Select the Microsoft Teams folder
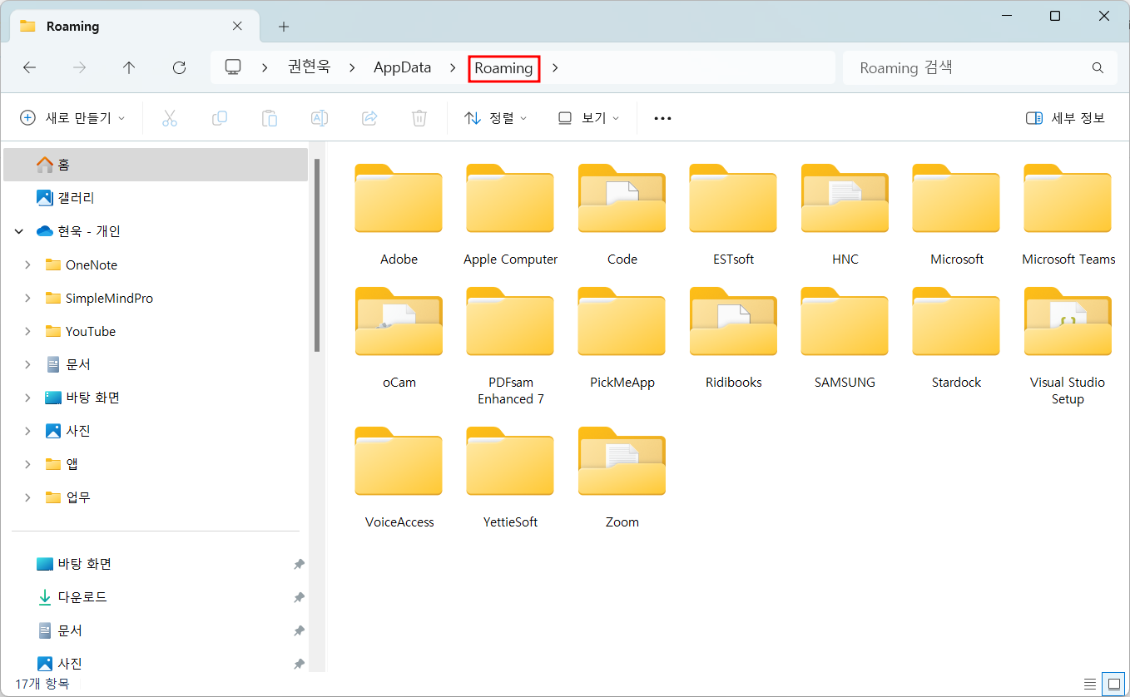This screenshot has width=1130, height=697. pyautogui.click(x=1068, y=215)
